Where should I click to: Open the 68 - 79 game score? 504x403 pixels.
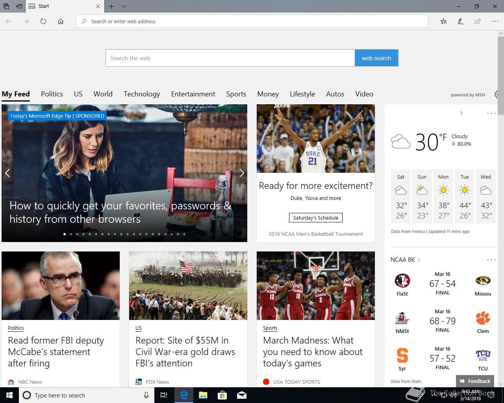[443, 321]
